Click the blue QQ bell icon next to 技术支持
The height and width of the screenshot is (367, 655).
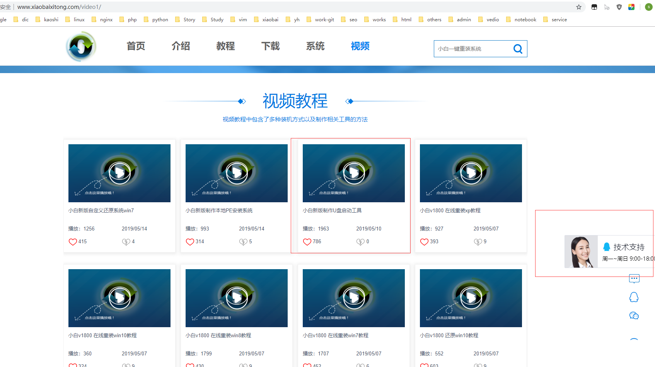pyautogui.click(x=607, y=246)
